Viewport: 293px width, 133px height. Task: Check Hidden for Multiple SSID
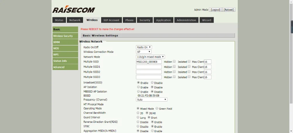tap(174, 61)
